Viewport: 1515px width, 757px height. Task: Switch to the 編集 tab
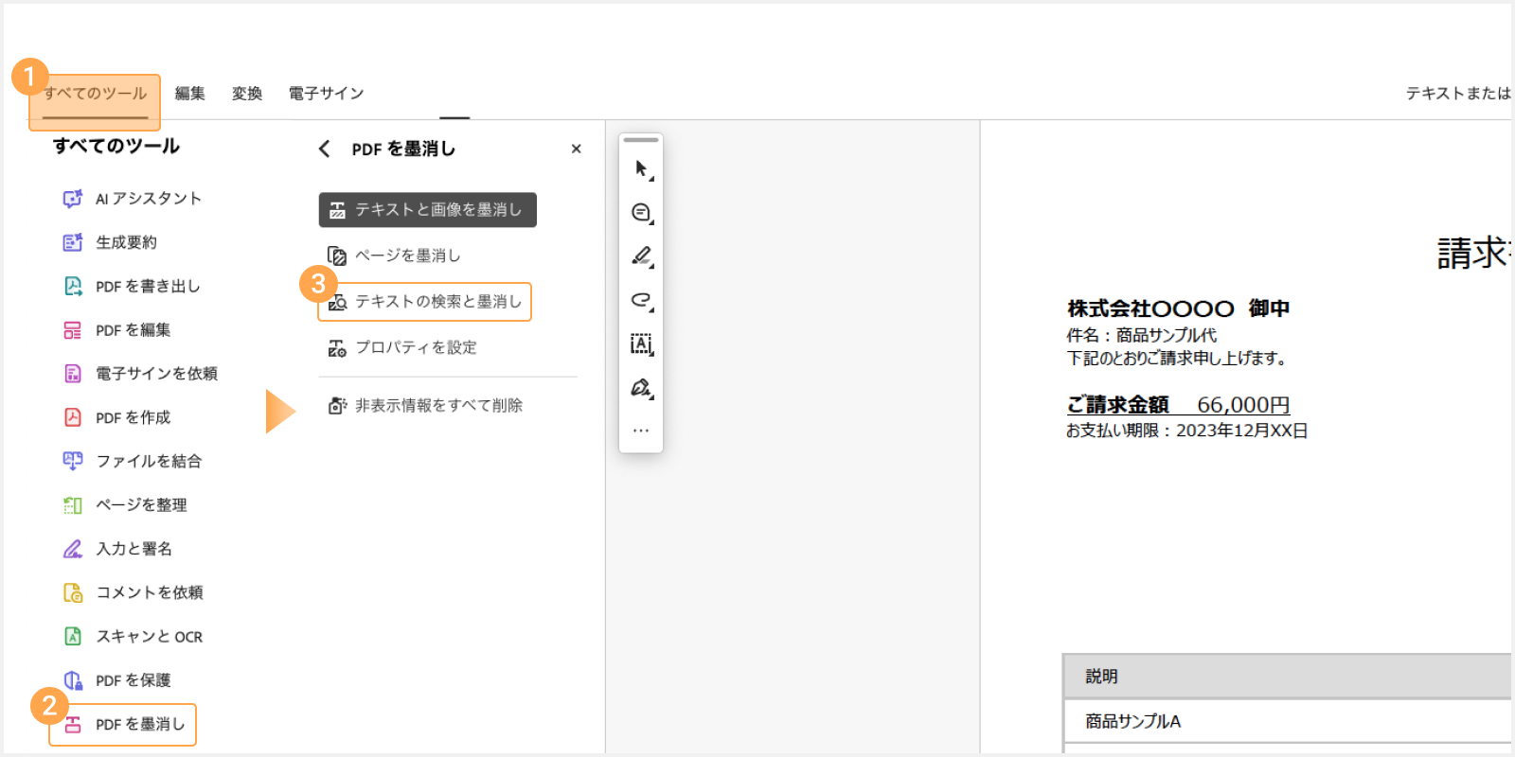190,94
